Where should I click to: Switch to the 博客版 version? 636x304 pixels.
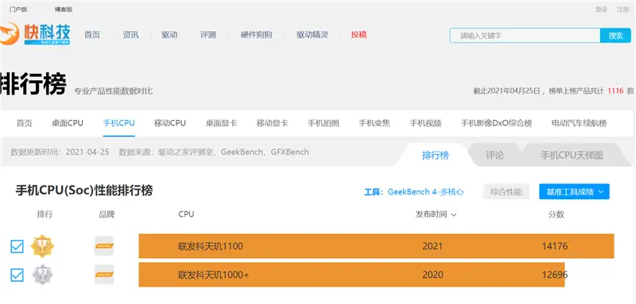point(64,10)
